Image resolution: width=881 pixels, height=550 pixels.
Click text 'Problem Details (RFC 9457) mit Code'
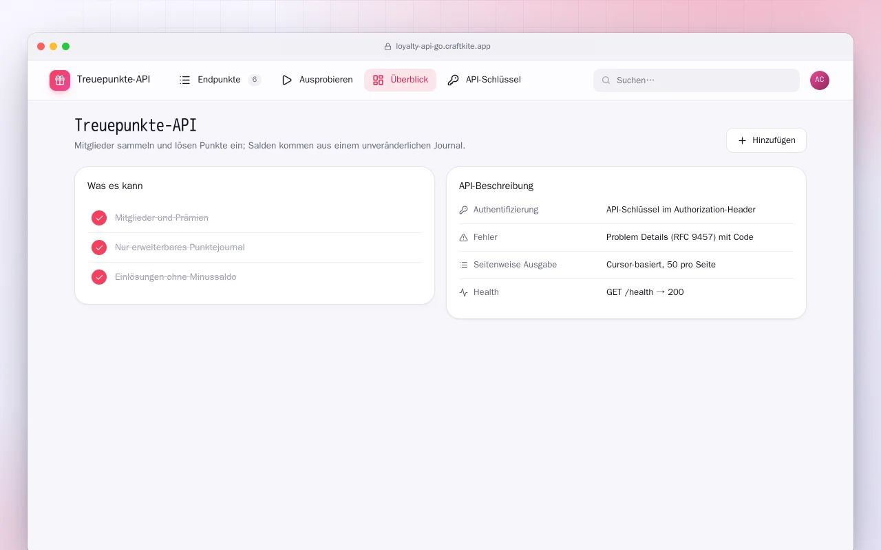point(680,237)
